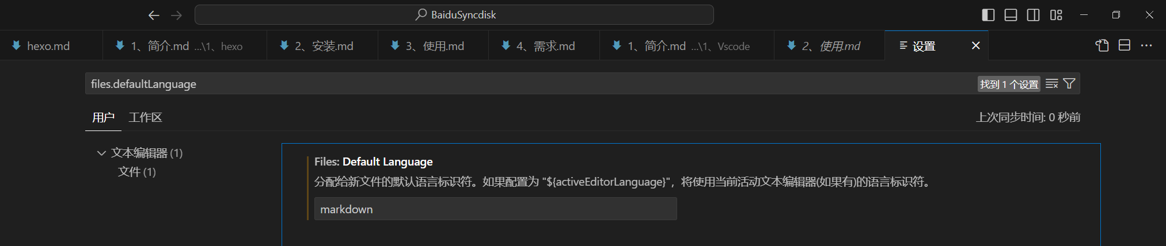Open the 1、简介.md Vscode tab
The height and width of the screenshot is (246, 1166).
click(687, 45)
